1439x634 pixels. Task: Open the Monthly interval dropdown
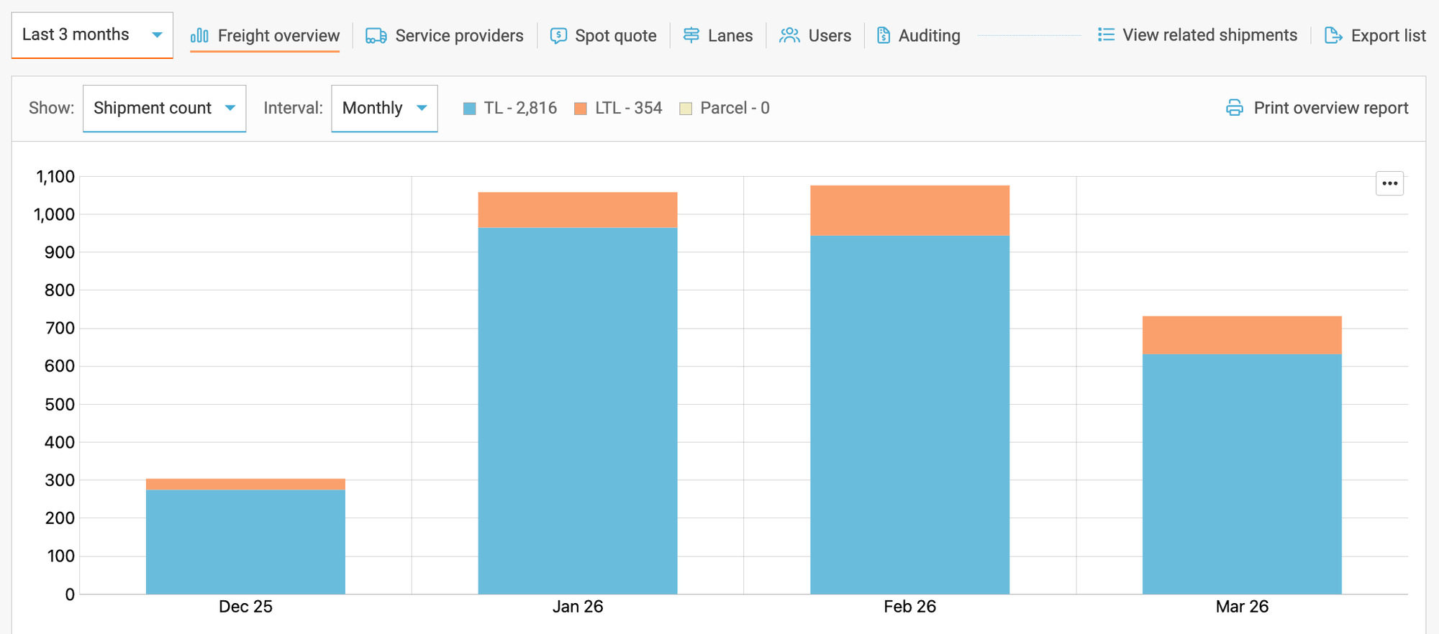click(384, 108)
